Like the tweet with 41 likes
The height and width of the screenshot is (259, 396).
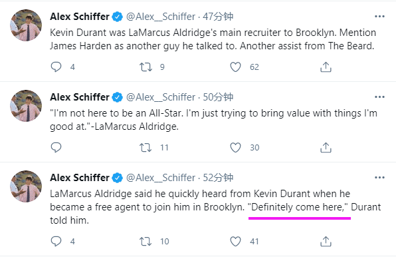(235, 241)
